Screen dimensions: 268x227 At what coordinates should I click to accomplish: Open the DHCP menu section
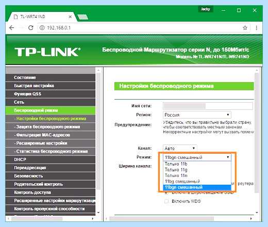click(51, 159)
